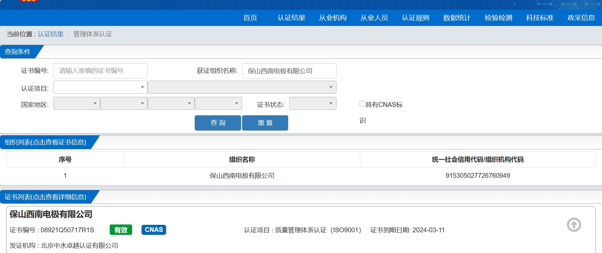Open the 从业机构 navigation menu
Image resolution: width=602 pixels, height=253 pixels.
[x=333, y=18]
